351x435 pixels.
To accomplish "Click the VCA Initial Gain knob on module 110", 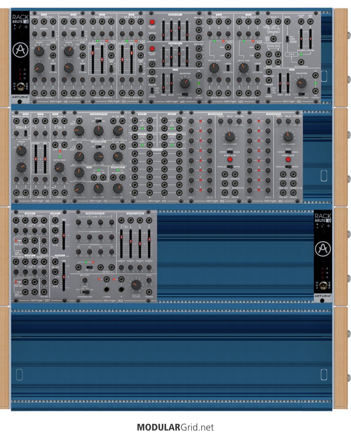I will pyautogui.click(x=59, y=167).
